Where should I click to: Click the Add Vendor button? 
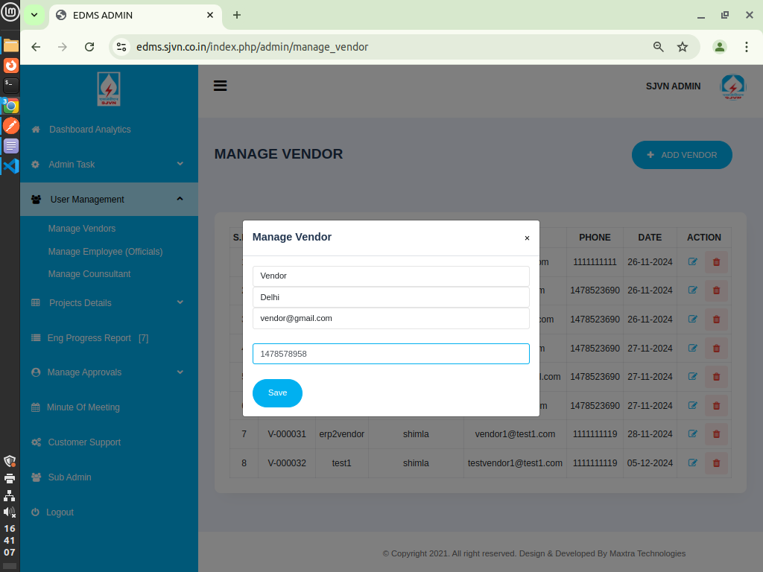[x=682, y=155]
